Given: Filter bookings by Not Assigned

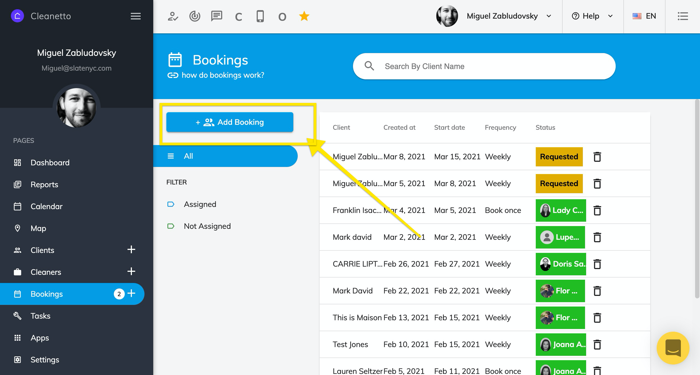Looking at the screenshot, I should pyautogui.click(x=207, y=226).
